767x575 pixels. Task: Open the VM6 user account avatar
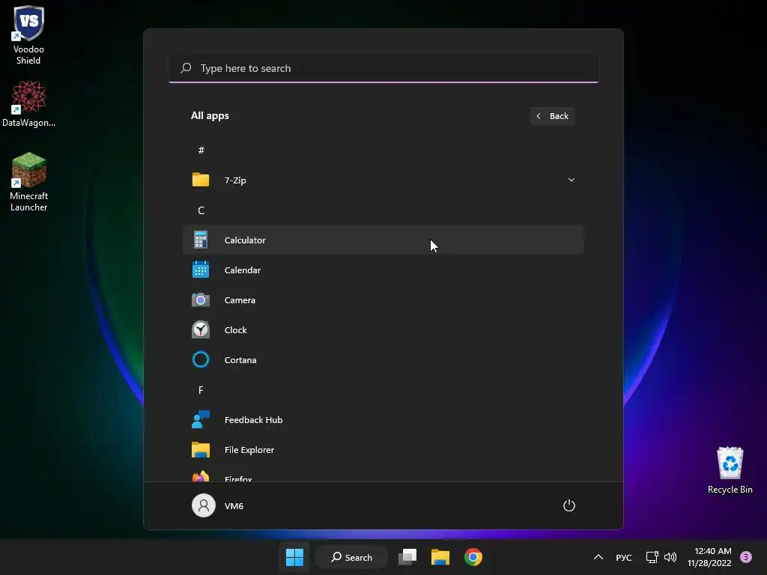point(204,505)
